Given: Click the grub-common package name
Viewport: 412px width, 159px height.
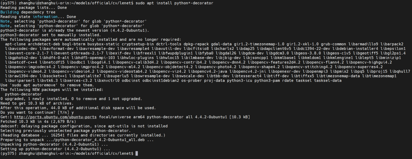Looking at the screenshot, I should 333,44.
